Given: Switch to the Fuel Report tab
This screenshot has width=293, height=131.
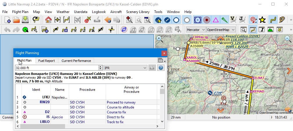Looking at the screenshot, I should pyautogui.click(x=46, y=61).
